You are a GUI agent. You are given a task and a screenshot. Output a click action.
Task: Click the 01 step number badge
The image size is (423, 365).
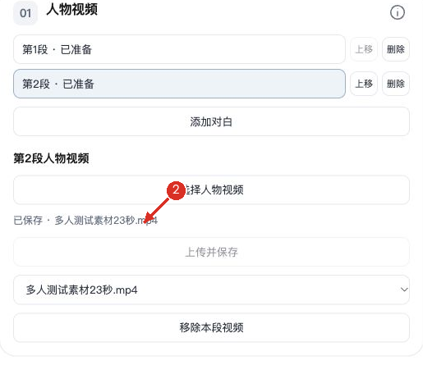coord(25,13)
